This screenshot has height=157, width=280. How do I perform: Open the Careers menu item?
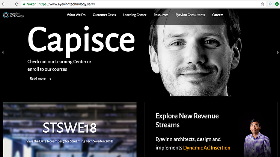coord(218,15)
